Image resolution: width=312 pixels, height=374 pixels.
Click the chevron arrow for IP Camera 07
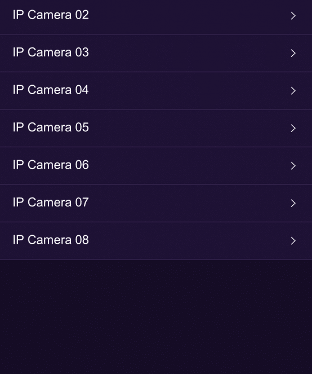point(293,203)
